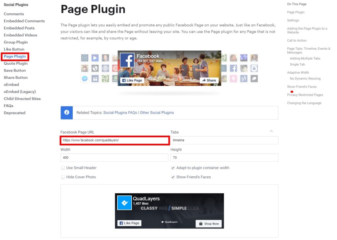Click the blue info icon beside Related Topics
Screen dimensions: 337x240
[66, 113]
